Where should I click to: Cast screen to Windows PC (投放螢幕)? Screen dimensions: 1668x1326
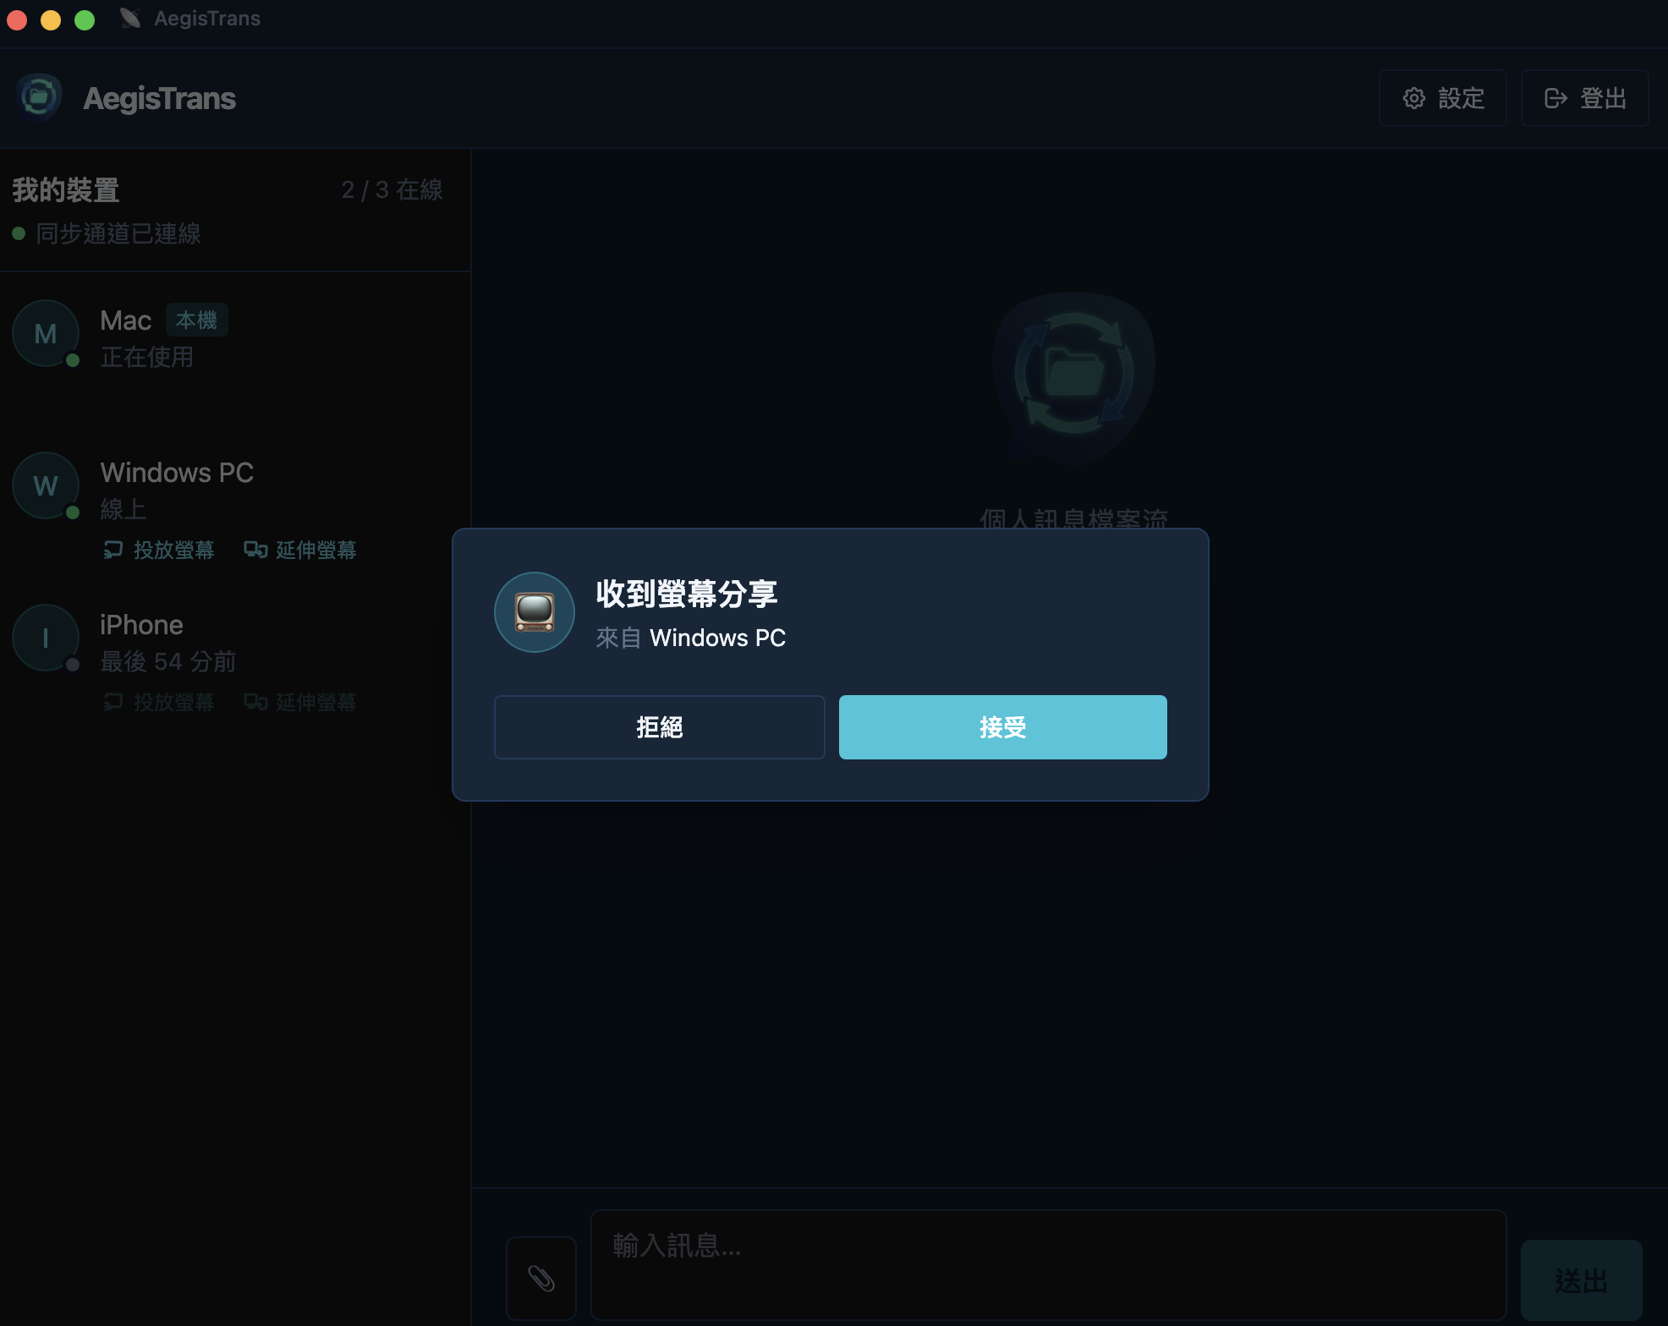click(158, 550)
